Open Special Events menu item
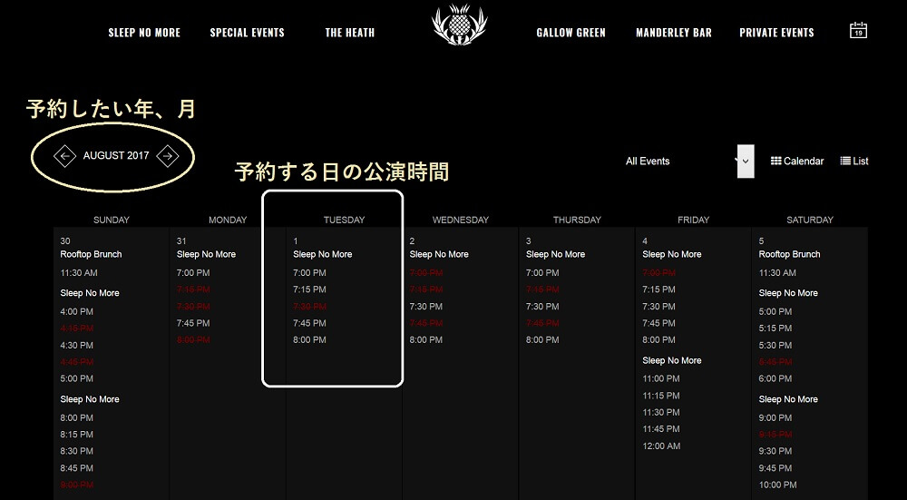The width and height of the screenshot is (907, 500). (247, 33)
